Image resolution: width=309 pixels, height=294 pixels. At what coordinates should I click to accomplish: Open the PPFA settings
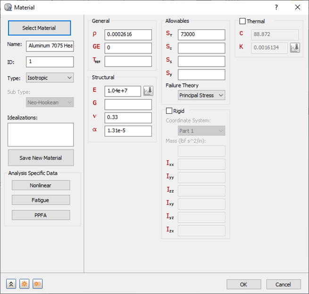41,215
